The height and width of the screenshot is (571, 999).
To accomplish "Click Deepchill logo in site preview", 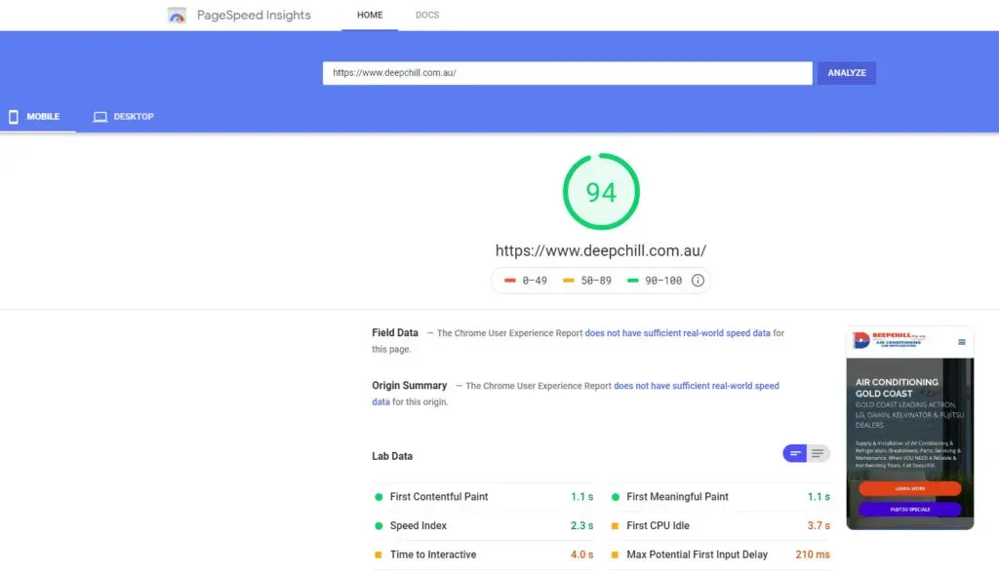I will point(890,340).
